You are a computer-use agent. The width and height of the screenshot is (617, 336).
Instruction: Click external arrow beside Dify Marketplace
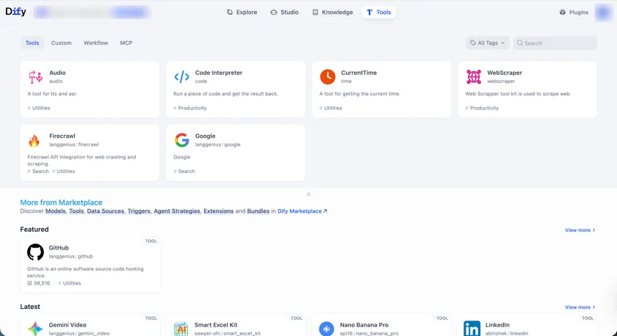pyautogui.click(x=325, y=211)
